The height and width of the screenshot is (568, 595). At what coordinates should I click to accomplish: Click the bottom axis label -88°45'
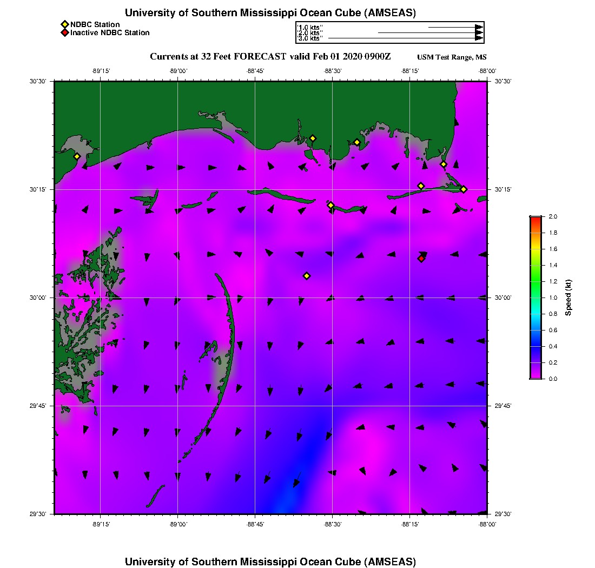(x=255, y=524)
